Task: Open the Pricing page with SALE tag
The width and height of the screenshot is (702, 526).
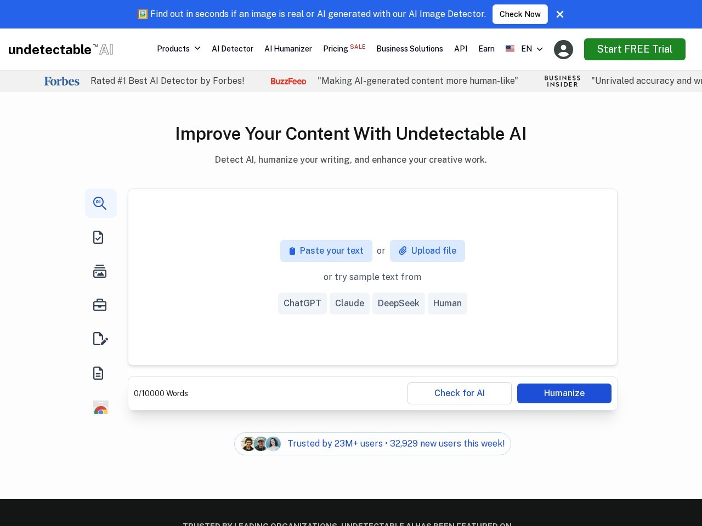Action: point(344,48)
